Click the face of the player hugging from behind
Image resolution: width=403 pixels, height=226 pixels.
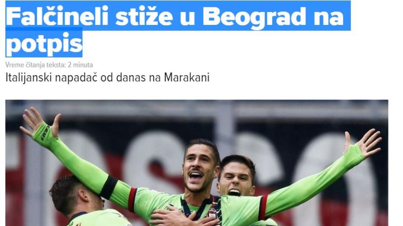(236, 180)
